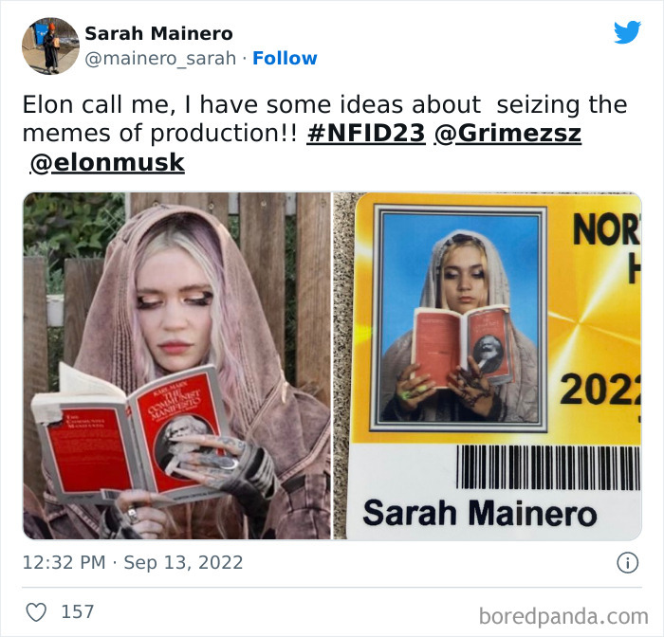This screenshot has width=664, height=637.
Task: Open Sarah Mainero's profile avatar
Action: [x=50, y=45]
